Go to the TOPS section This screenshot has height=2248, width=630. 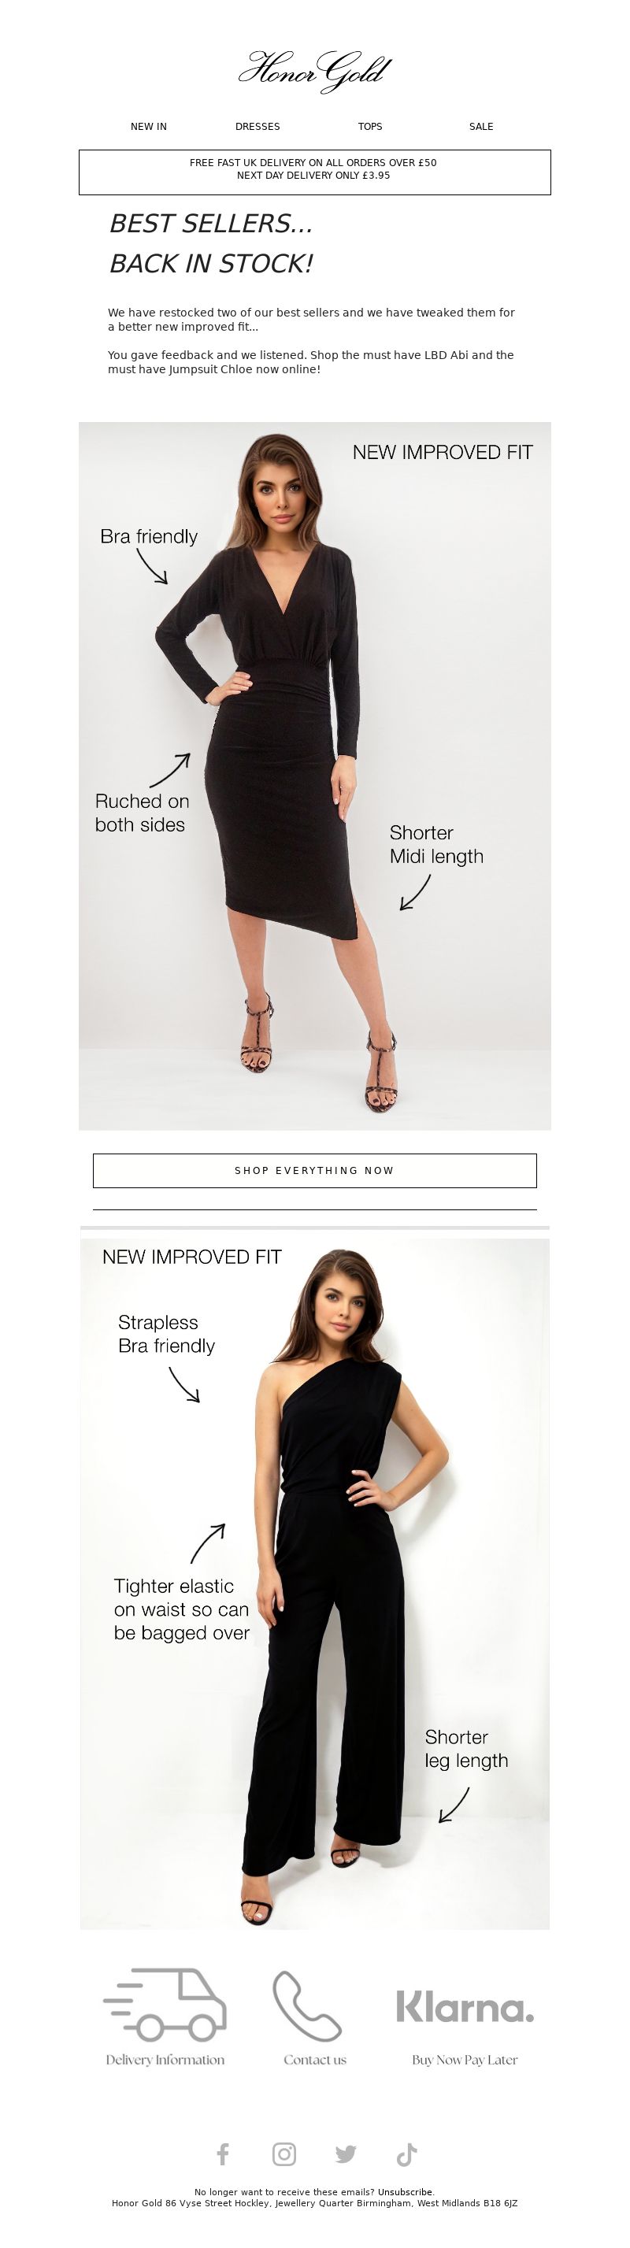click(x=370, y=127)
